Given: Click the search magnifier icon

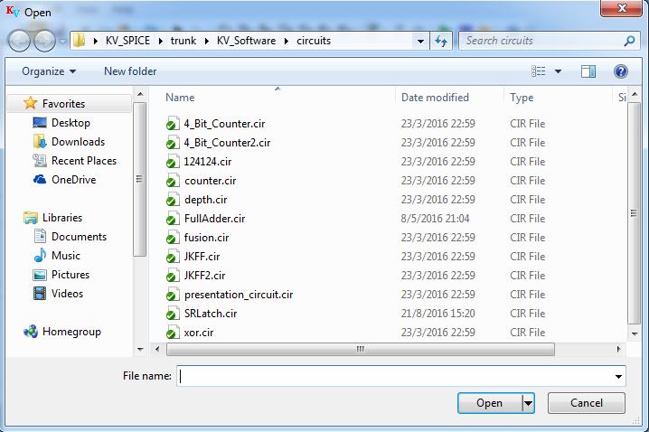Looking at the screenshot, I should click(629, 41).
